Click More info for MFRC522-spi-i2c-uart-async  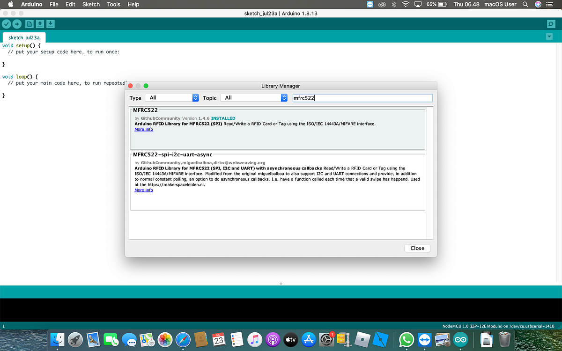[x=144, y=190]
